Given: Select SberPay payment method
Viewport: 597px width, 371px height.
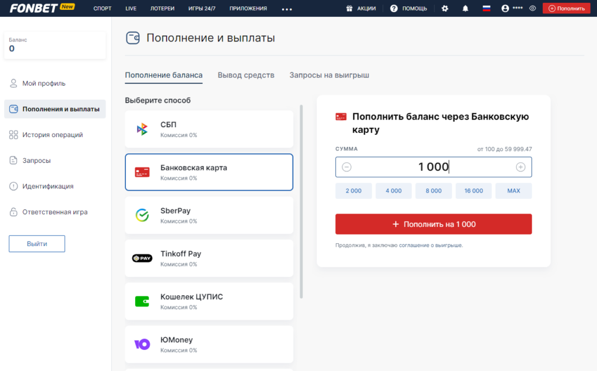Looking at the screenshot, I should pos(209,215).
